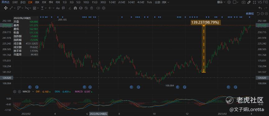
Task: Toggle the drawing pencil tool icon
Action: pyautogui.click(x=249, y=2)
